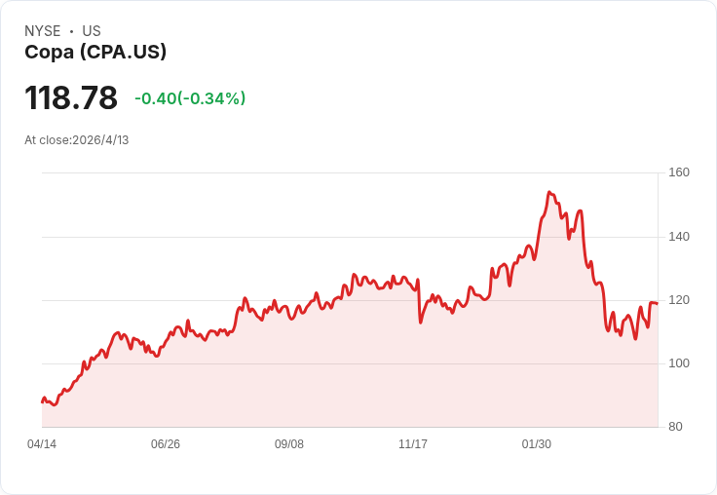Viewport: 717px width, 495px height.
Task: Select the 11/17 date on the x-axis
Action: [x=413, y=444]
